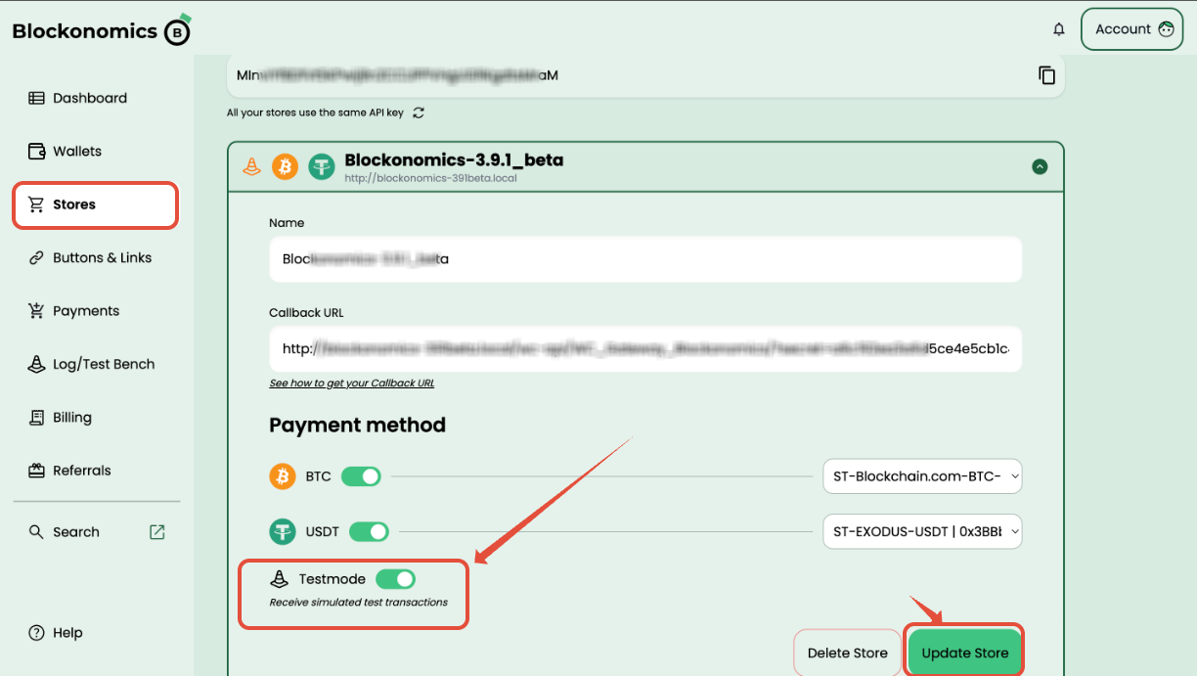Toggle the Testmode switch
Image resolution: width=1197 pixels, height=676 pixels.
click(396, 579)
